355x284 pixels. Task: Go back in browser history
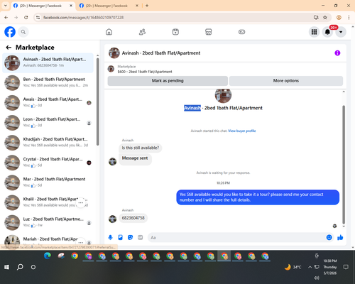tap(6, 18)
